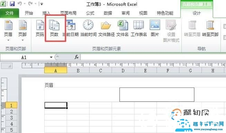Select row 1 header
Viewport: 226px width, 133px height.
pos(11,105)
